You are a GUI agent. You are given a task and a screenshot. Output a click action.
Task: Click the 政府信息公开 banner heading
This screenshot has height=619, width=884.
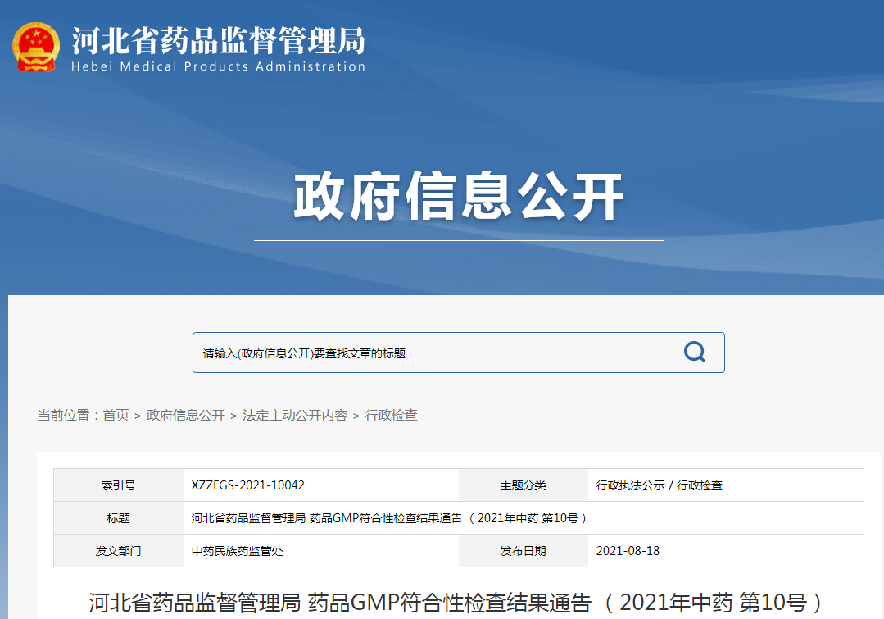[458, 197]
